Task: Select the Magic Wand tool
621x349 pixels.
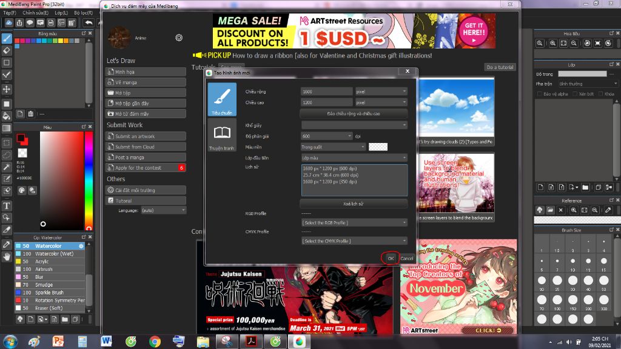Action: click(x=7, y=167)
